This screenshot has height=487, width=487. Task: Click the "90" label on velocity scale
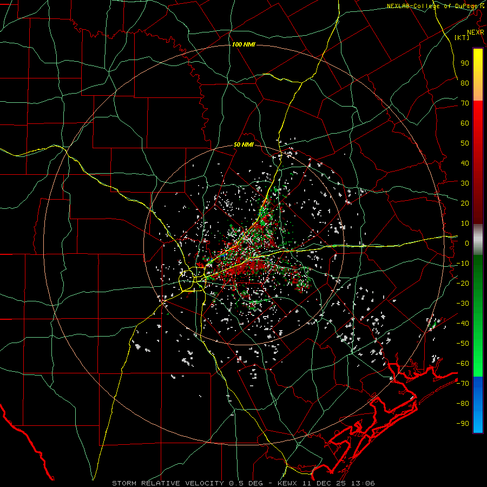pyautogui.click(x=465, y=63)
